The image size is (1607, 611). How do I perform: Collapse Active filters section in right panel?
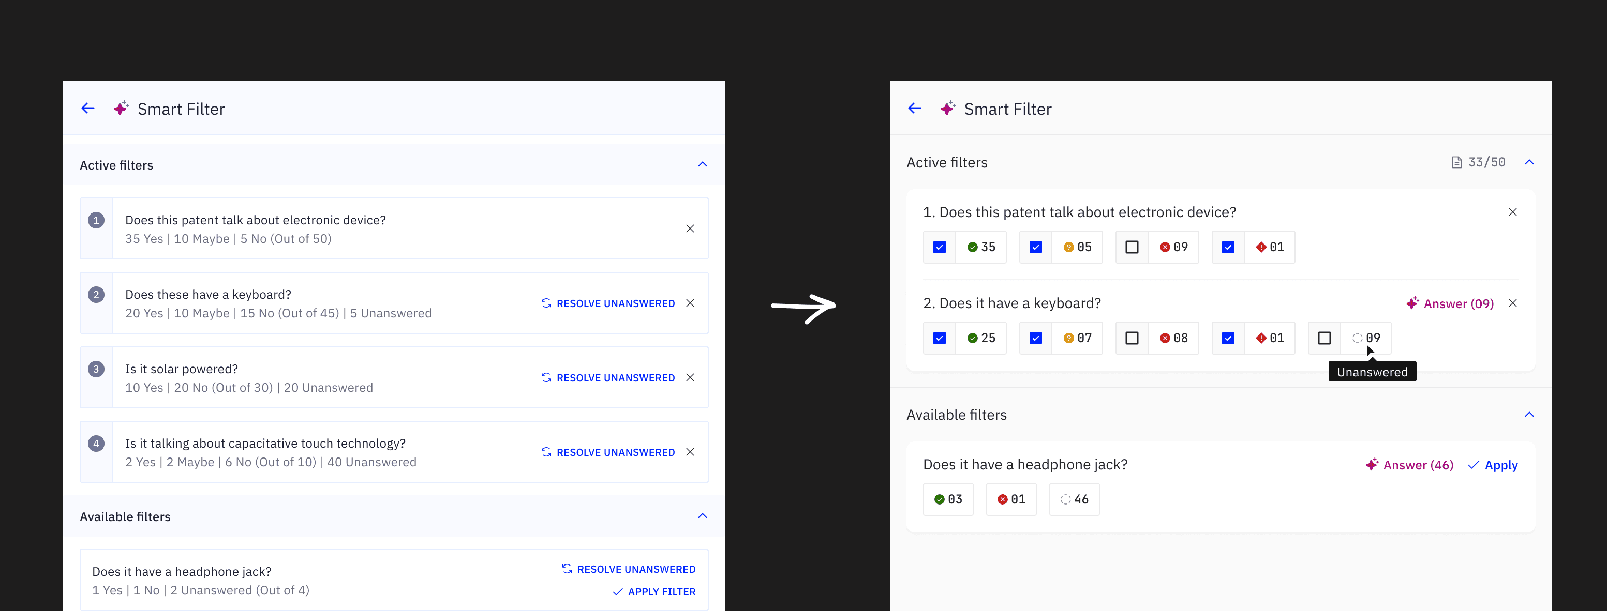[x=1529, y=163]
